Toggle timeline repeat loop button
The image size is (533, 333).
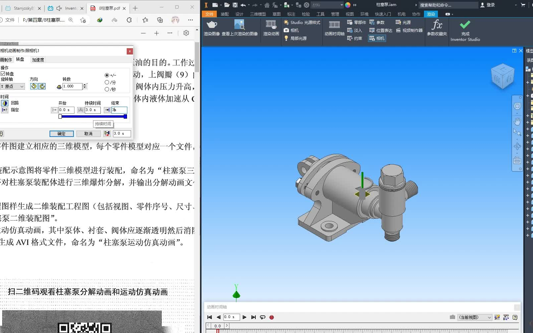263,317
